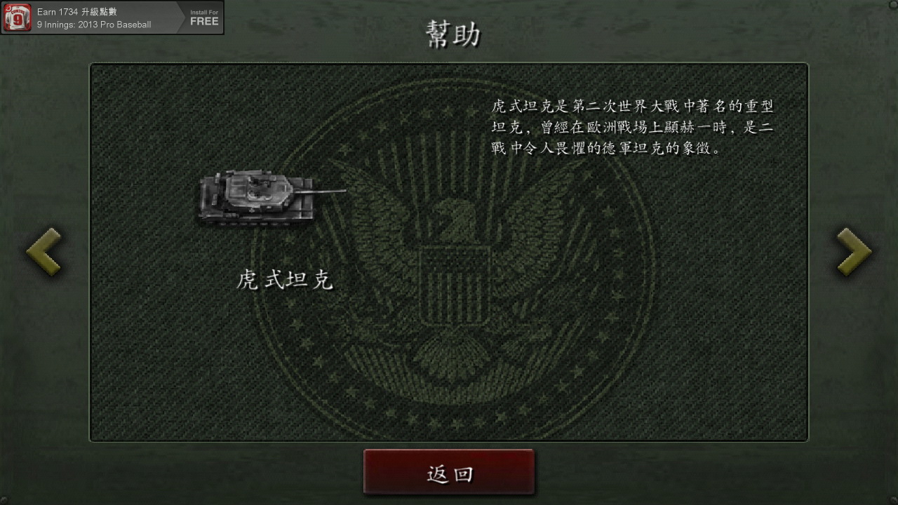Click the last description line ending with 象徵
This screenshot has height=505, width=898.
tap(606, 149)
